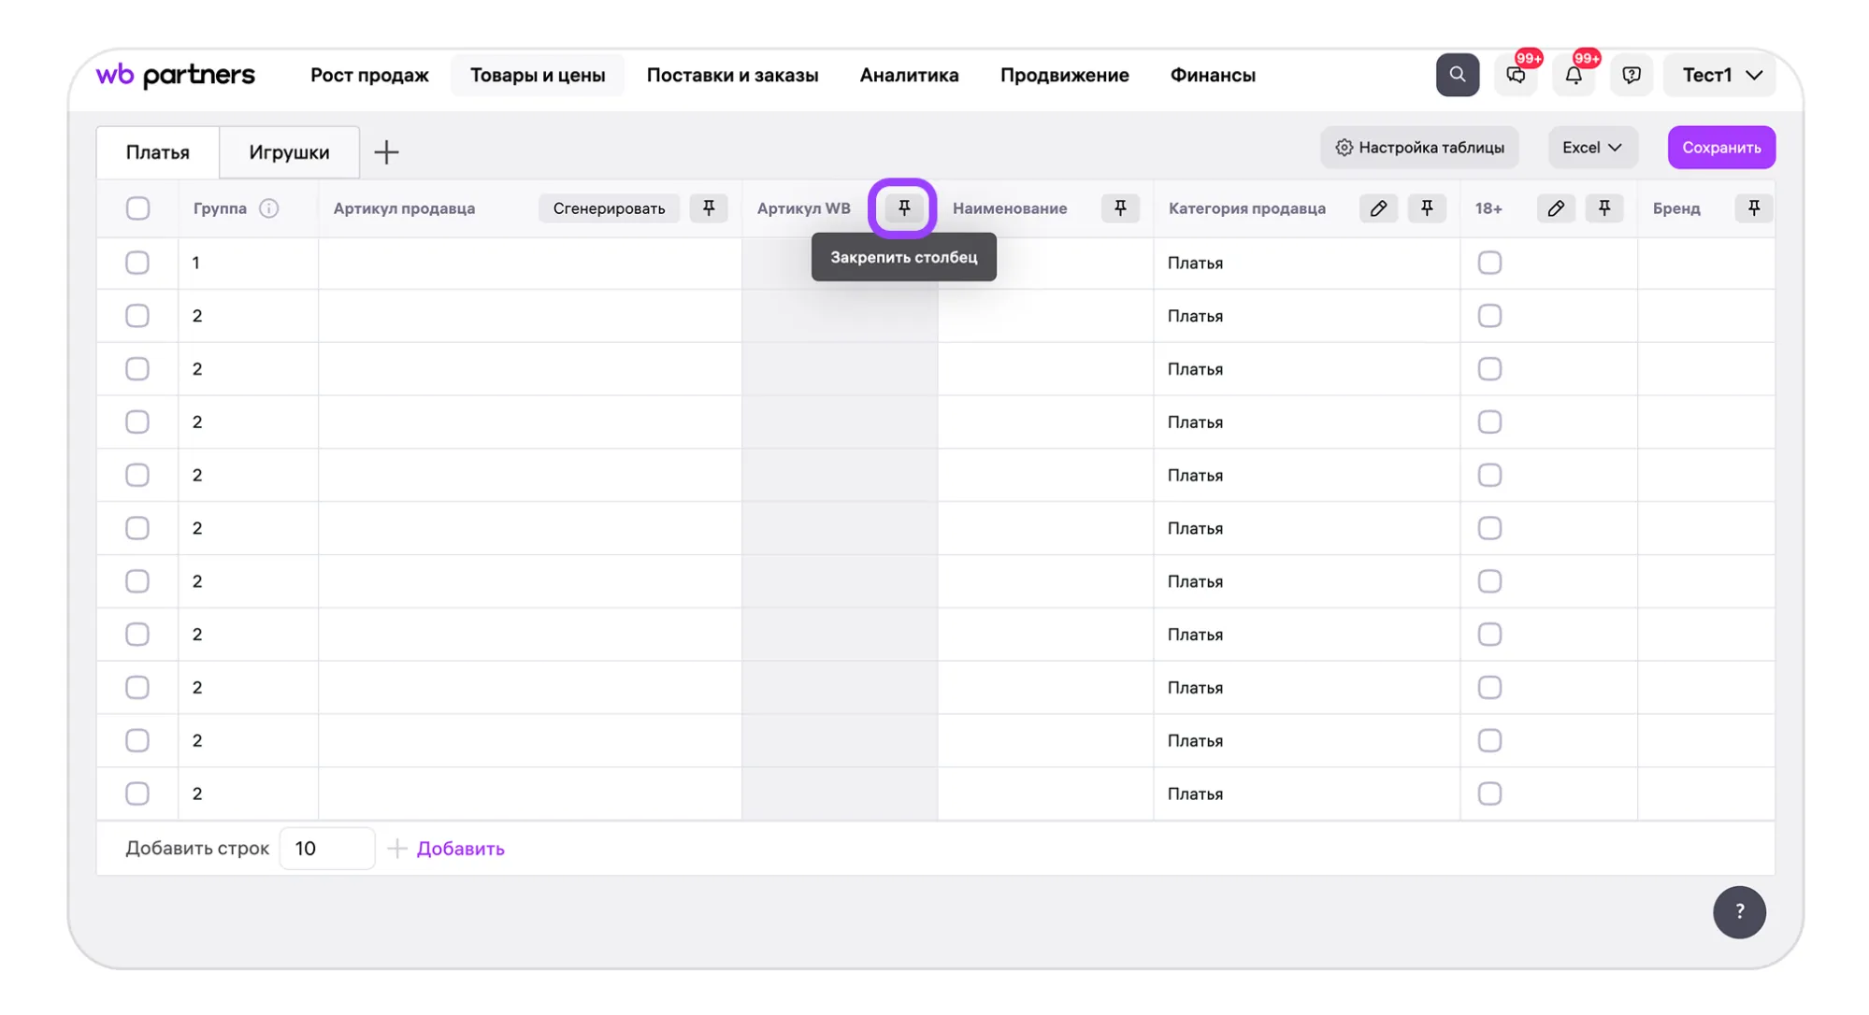Click the Сгенерировать button
1869x1015 pixels.
click(609, 207)
